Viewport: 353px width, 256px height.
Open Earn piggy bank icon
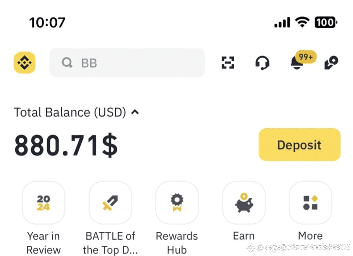click(244, 203)
